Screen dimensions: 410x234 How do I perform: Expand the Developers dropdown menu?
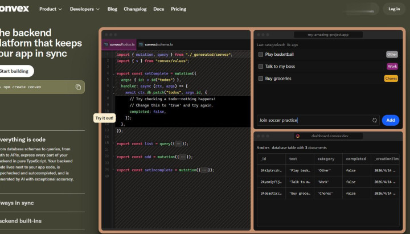[x=85, y=9]
